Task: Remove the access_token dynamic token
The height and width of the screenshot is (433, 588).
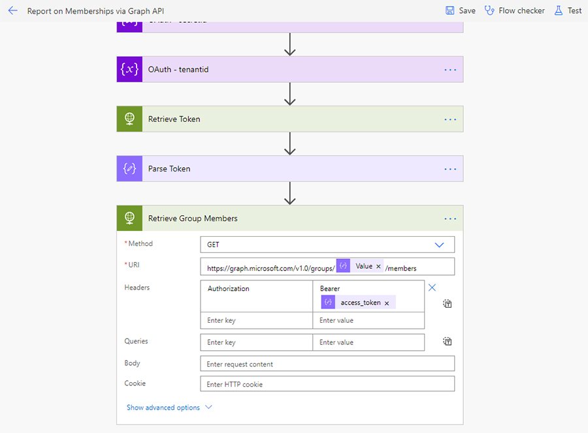Action: click(x=387, y=303)
